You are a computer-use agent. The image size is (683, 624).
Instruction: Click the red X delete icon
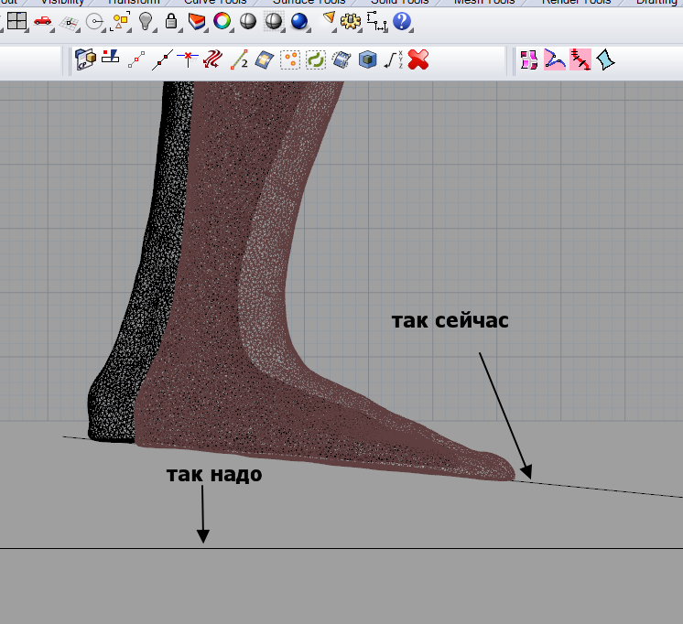[419, 60]
